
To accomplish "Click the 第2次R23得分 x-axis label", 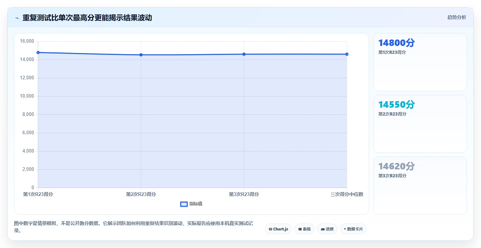I will tap(141, 194).
